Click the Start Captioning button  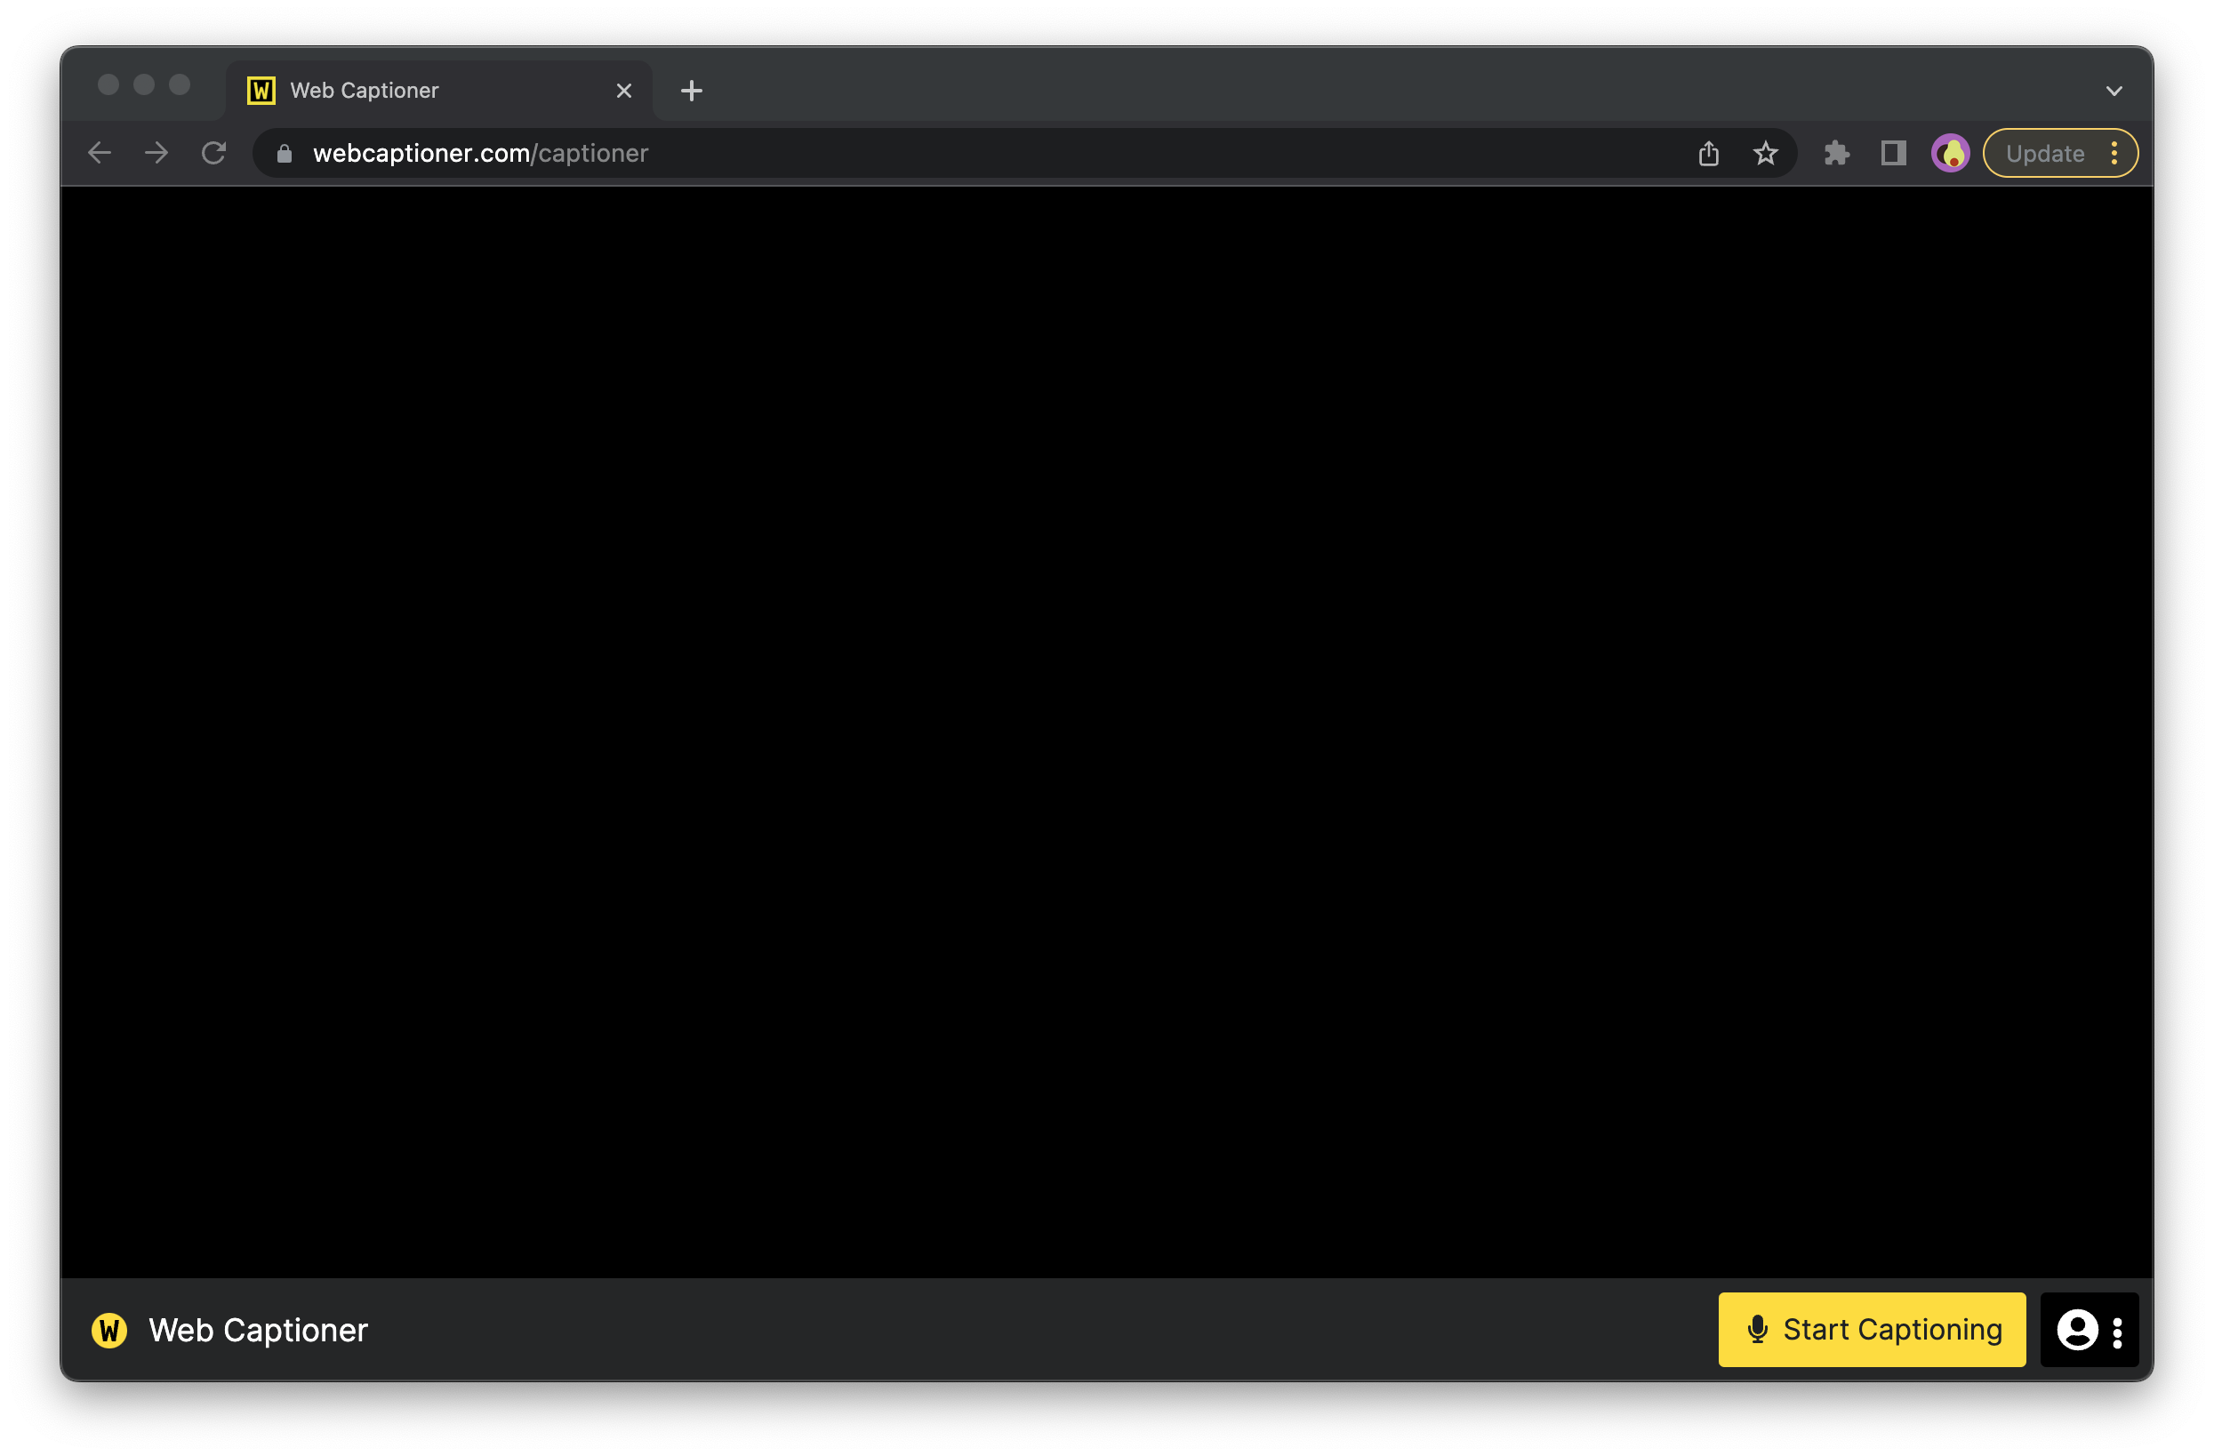(x=1871, y=1329)
